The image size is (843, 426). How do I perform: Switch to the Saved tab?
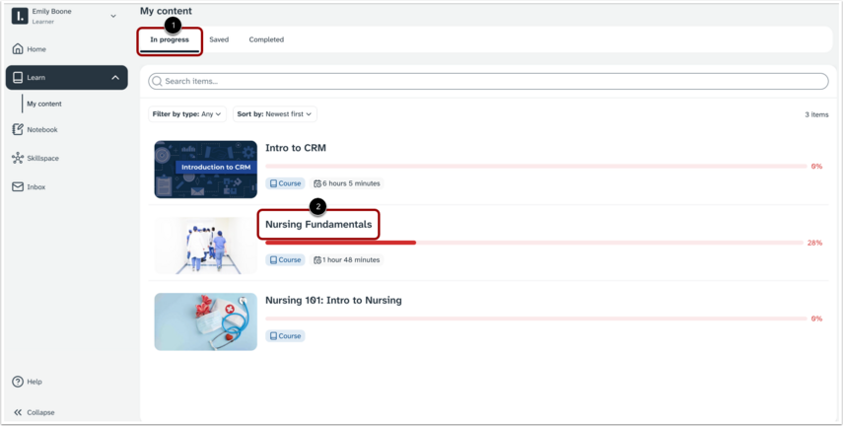pyautogui.click(x=219, y=39)
